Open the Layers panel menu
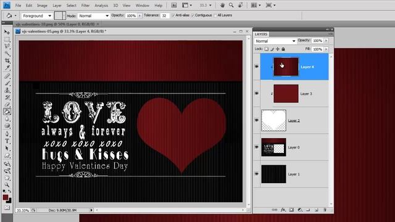 (x=331, y=34)
